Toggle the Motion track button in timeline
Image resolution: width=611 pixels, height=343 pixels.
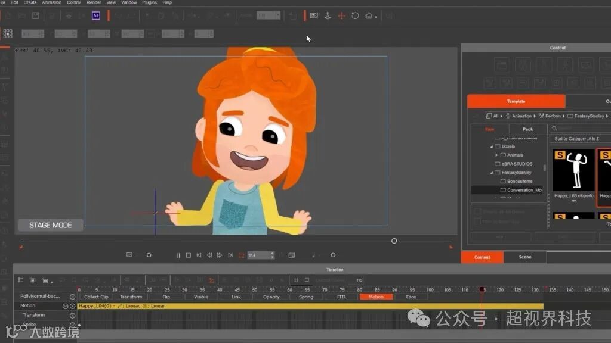376,297
